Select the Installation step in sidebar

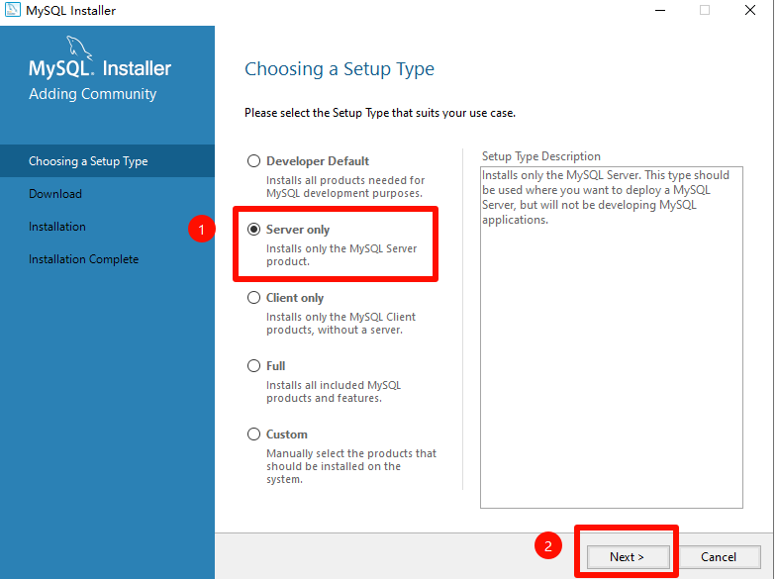(57, 227)
